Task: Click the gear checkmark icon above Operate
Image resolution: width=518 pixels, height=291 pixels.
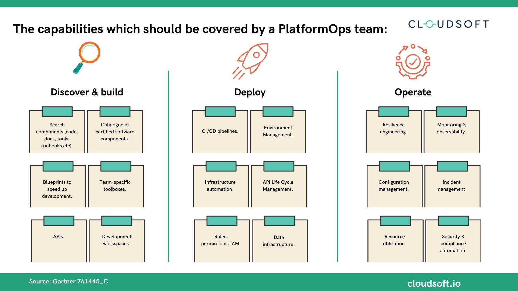Action: pyautogui.click(x=413, y=62)
